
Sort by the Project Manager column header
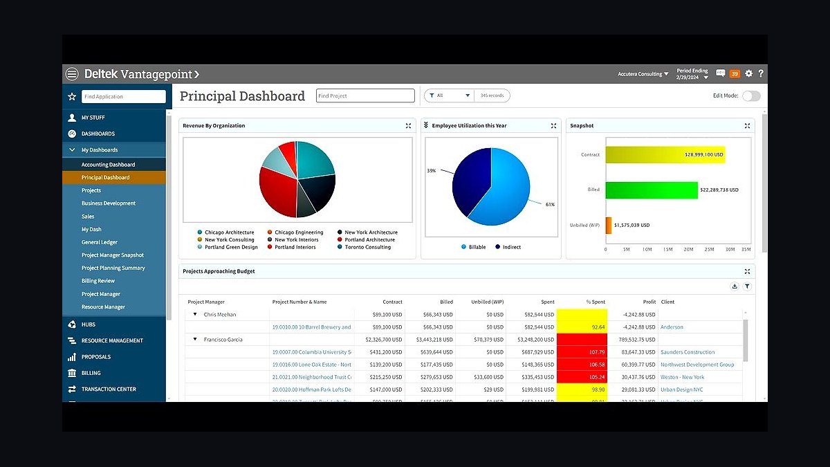pyautogui.click(x=206, y=302)
